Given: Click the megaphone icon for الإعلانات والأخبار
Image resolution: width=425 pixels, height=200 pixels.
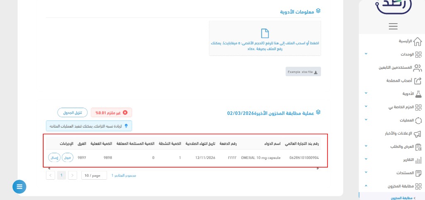Looking at the screenshot, I should pyautogui.click(x=418, y=133).
